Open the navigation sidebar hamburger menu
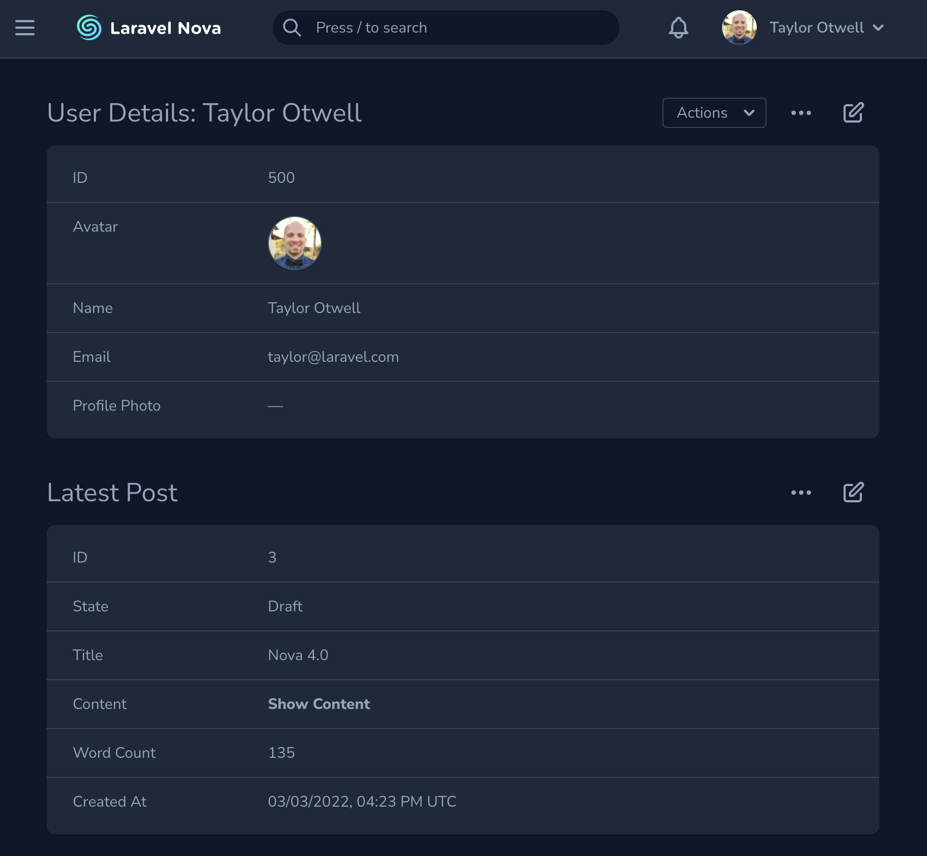This screenshot has height=856, width=927. coord(24,28)
